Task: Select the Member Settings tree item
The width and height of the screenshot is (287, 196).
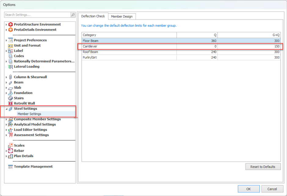Action: (x=29, y=114)
